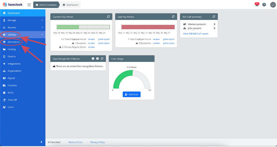Open the Terms of Use link
Viewport: 277px width, 147px height.
pyautogui.click(x=75, y=142)
